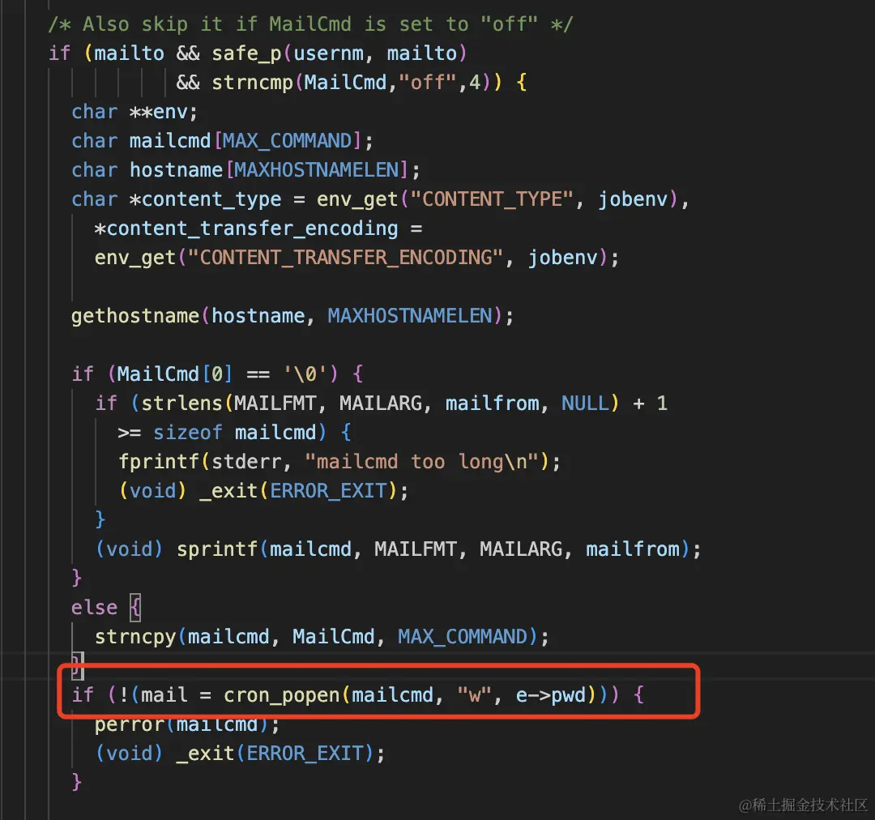Place cursor on else opening brace
The width and height of the screenshot is (875, 820).
point(135,608)
